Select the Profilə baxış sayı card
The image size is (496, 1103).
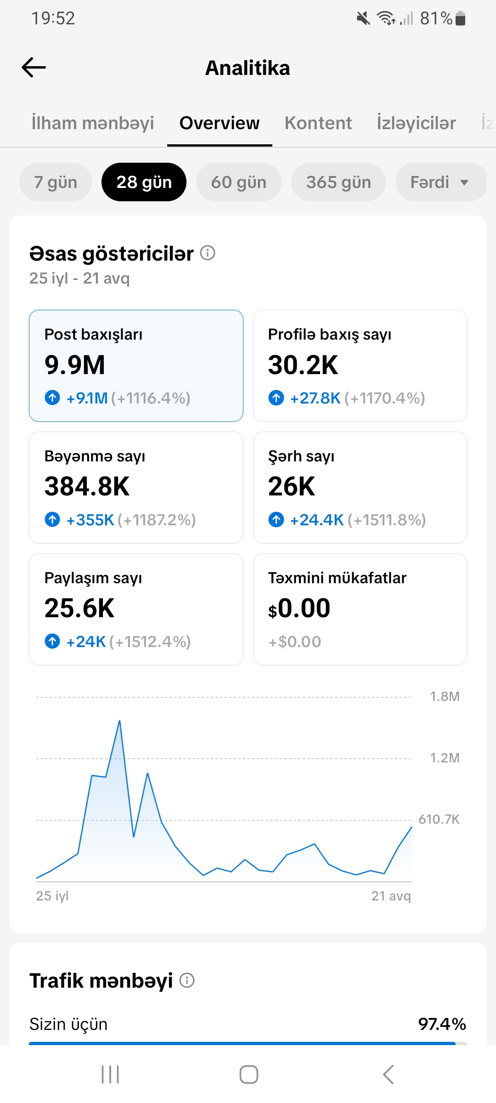(360, 366)
